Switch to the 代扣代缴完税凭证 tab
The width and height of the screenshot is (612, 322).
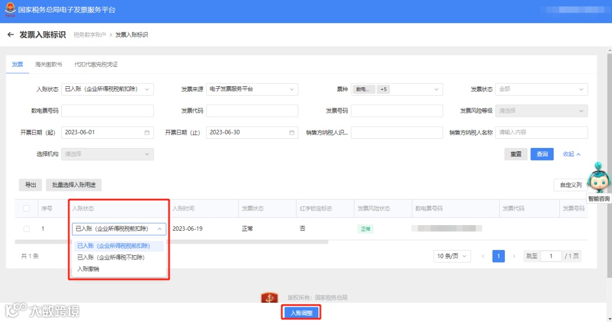click(x=96, y=65)
